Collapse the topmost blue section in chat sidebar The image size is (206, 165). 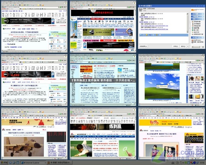197,14
